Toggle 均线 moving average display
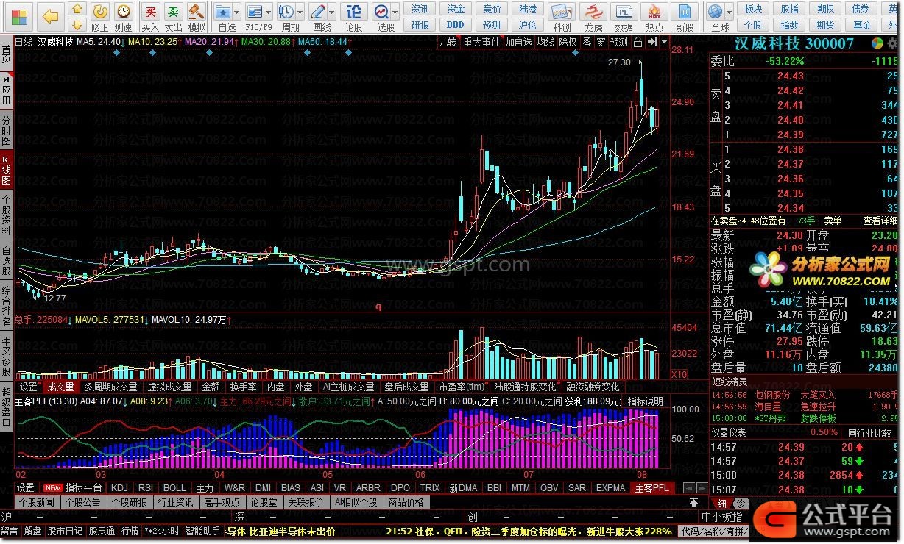 pos(545,42)
